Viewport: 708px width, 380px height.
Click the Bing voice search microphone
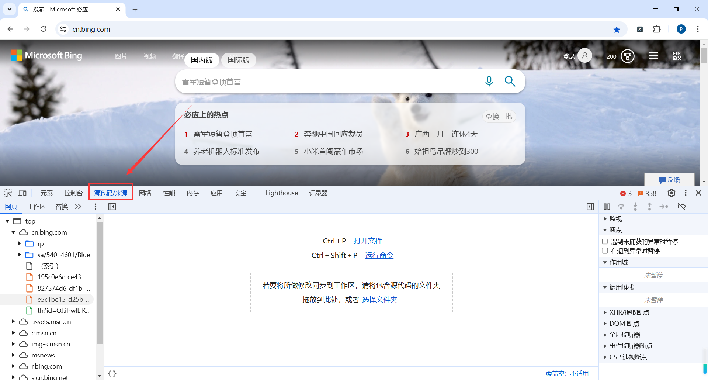(489, 81)
